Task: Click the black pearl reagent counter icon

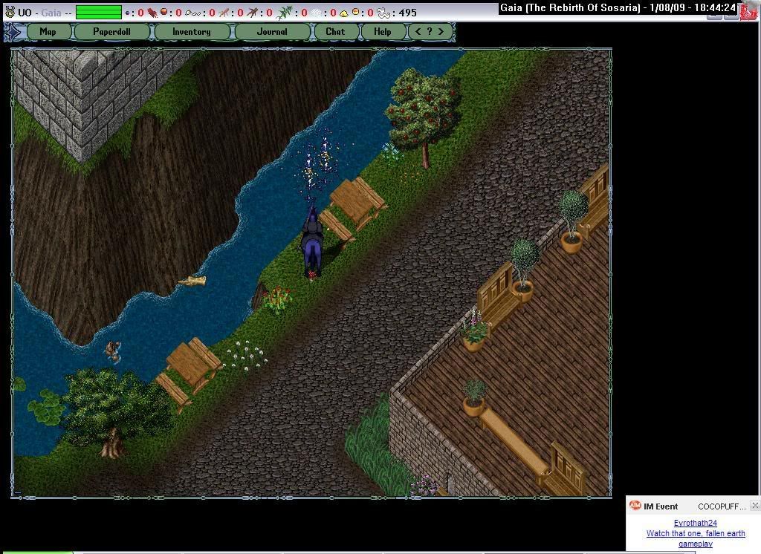Action: coord(127,13)
